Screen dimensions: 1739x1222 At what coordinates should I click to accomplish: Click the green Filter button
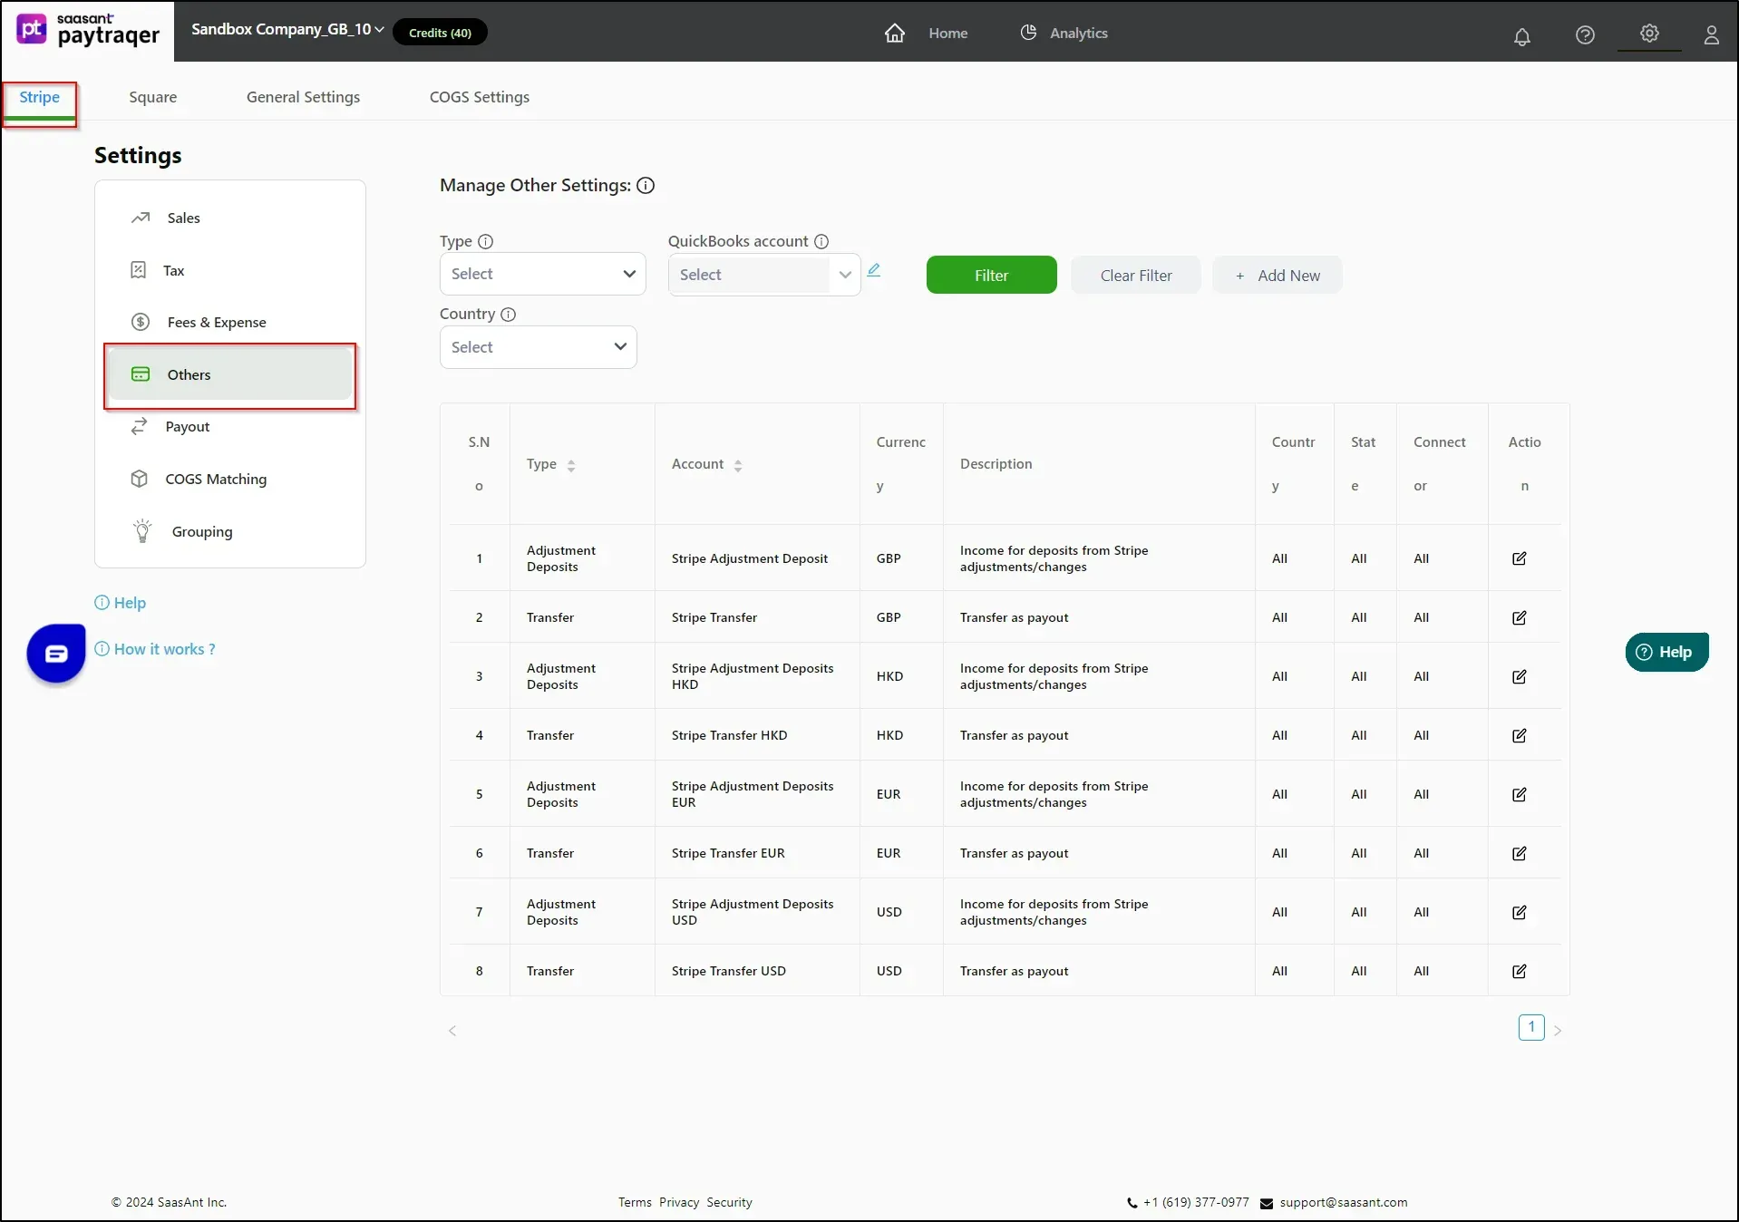tap(991, 275)
